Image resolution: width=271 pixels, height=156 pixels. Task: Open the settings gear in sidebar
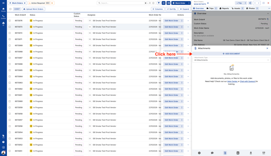(x=3, y=148)
